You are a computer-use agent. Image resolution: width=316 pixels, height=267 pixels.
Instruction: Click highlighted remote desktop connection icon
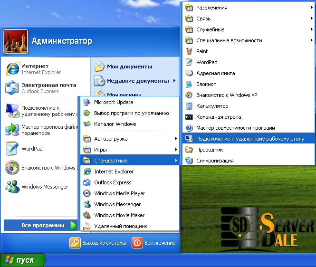point(189,139)
